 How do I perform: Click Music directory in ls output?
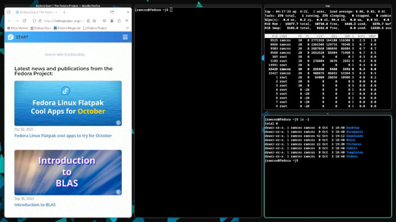click(x=351, y=140)
